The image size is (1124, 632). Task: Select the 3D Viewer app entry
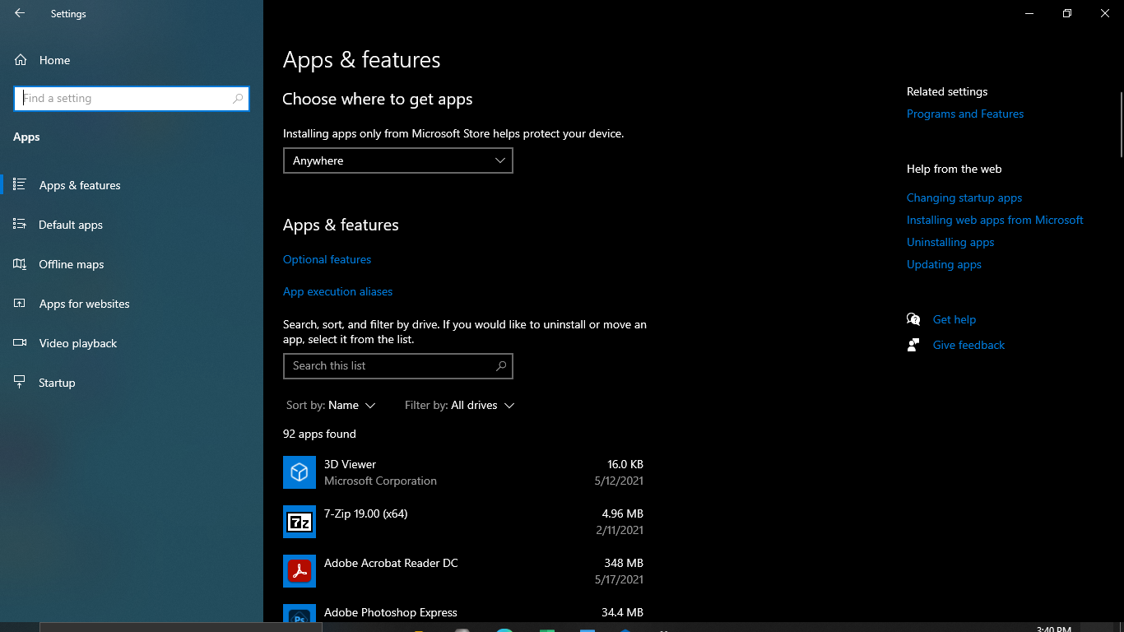point(464,472)
